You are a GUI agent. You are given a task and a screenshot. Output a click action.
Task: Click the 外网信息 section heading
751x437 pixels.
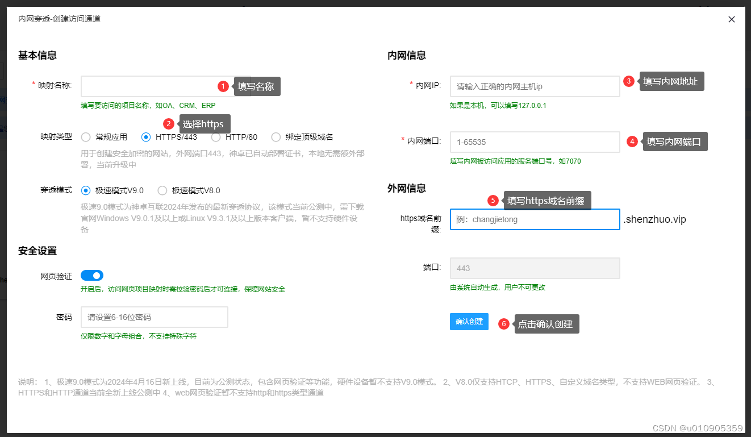(x=407, y=188)
